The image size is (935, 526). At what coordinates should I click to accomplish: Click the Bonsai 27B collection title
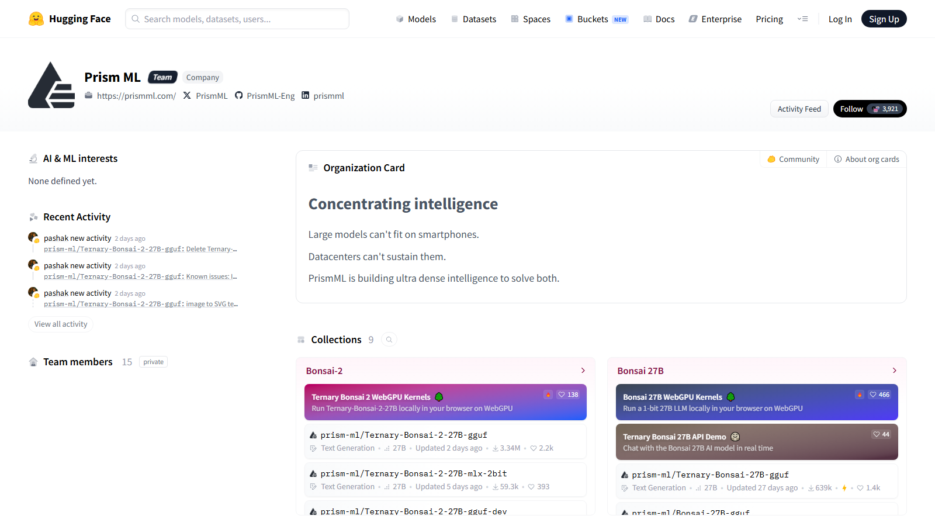[640, 371]
